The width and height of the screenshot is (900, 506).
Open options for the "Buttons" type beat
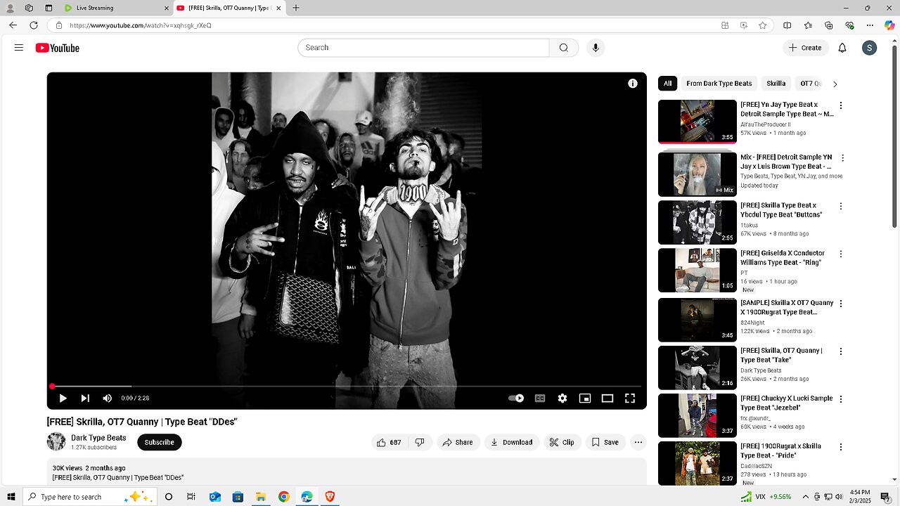pyautogui.click(x=841, y=207)
